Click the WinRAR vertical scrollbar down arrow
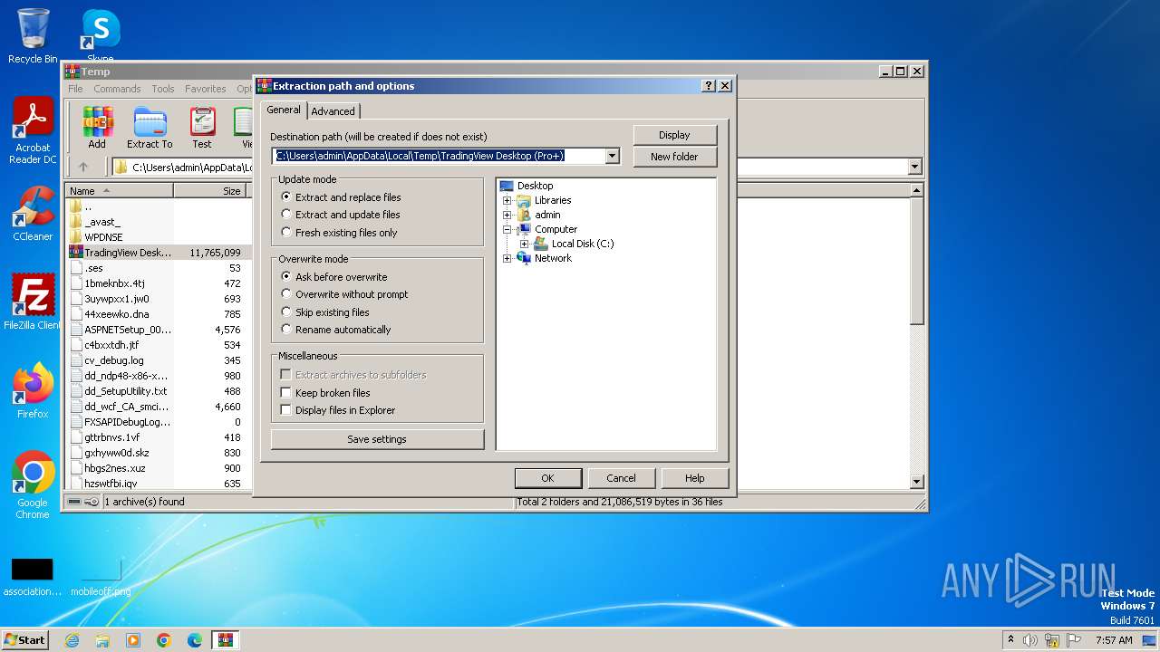Screen dimensions: 1160x652 [916, 482]
